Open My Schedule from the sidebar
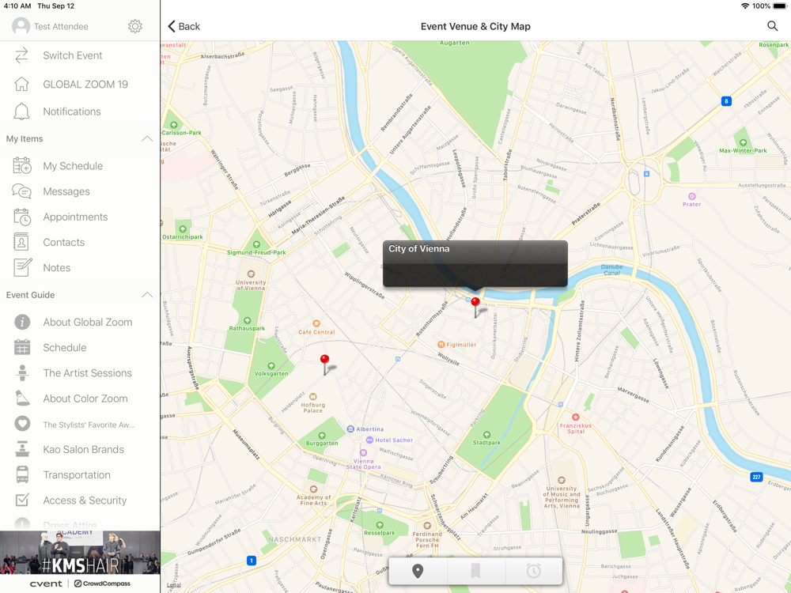 [x=80, y=166]
